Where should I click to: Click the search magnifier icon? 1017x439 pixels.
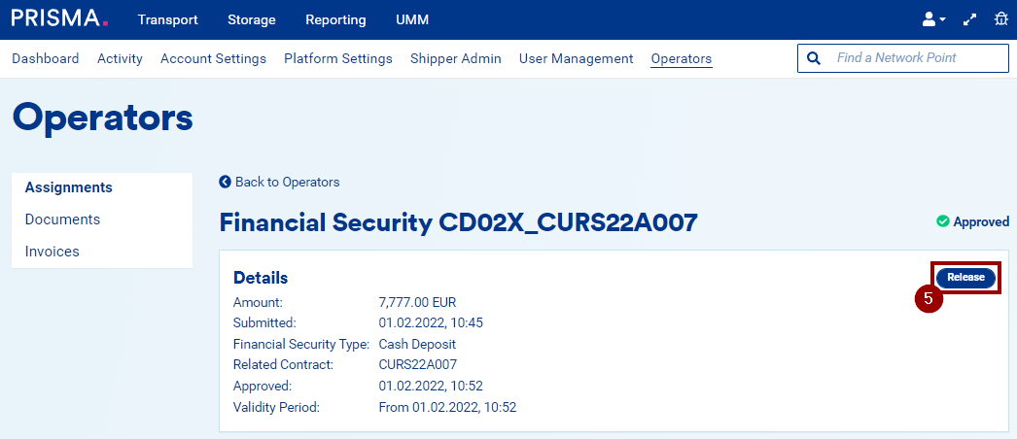(x=814, y=58)
